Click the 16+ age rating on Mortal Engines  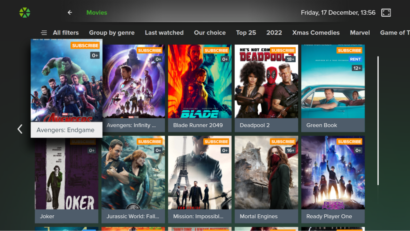click(291, 150)
